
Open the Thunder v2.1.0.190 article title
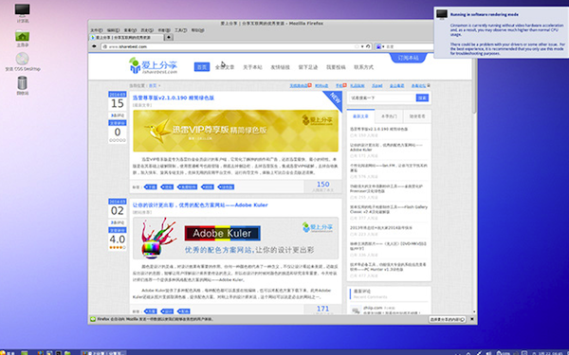coord(174,98)
